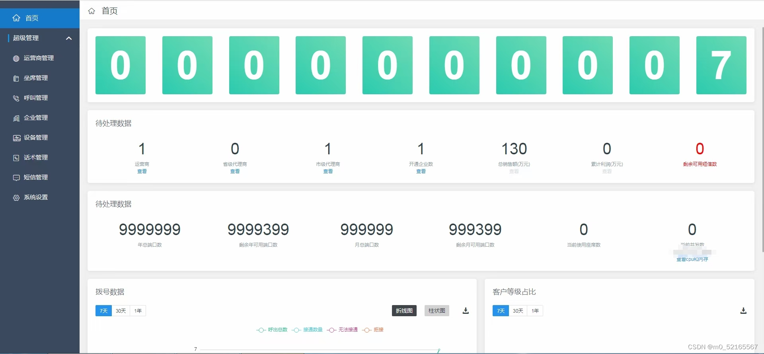
Task: Click 查看 under 省级代理商
Action: pos(235,171)
